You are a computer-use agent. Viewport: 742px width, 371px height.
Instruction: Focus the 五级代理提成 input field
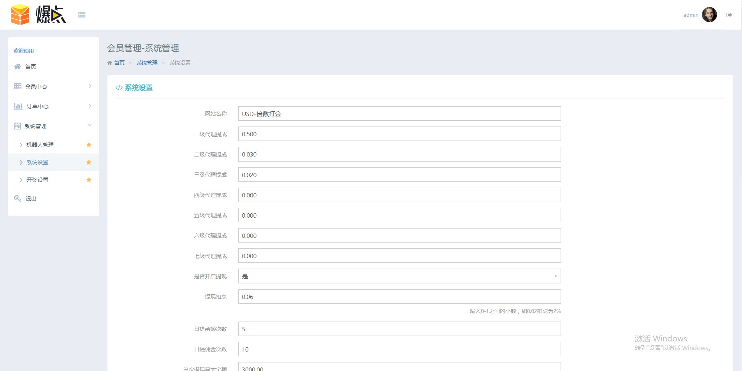click(399, 215)
